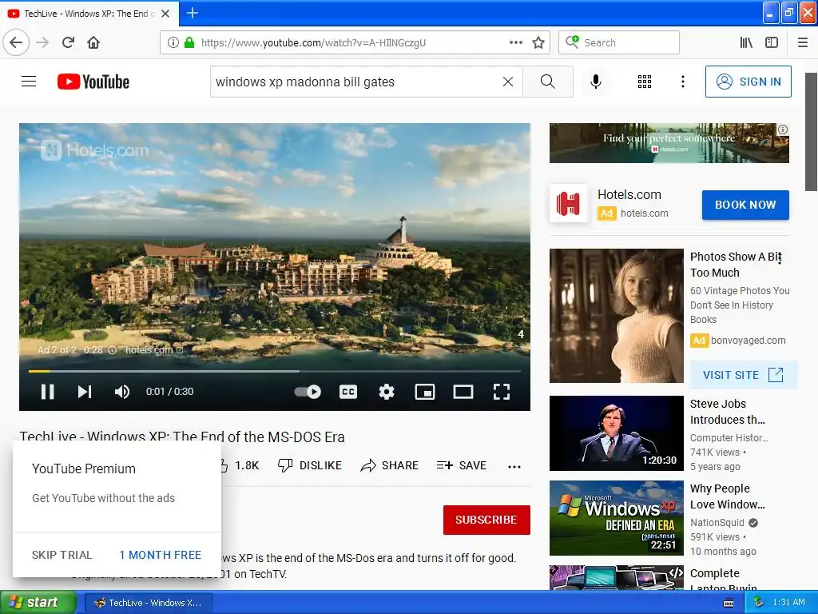Switch to miniplayer mode
The height and width of the screenshot is (614, 818).
click(x=425, y=392)
